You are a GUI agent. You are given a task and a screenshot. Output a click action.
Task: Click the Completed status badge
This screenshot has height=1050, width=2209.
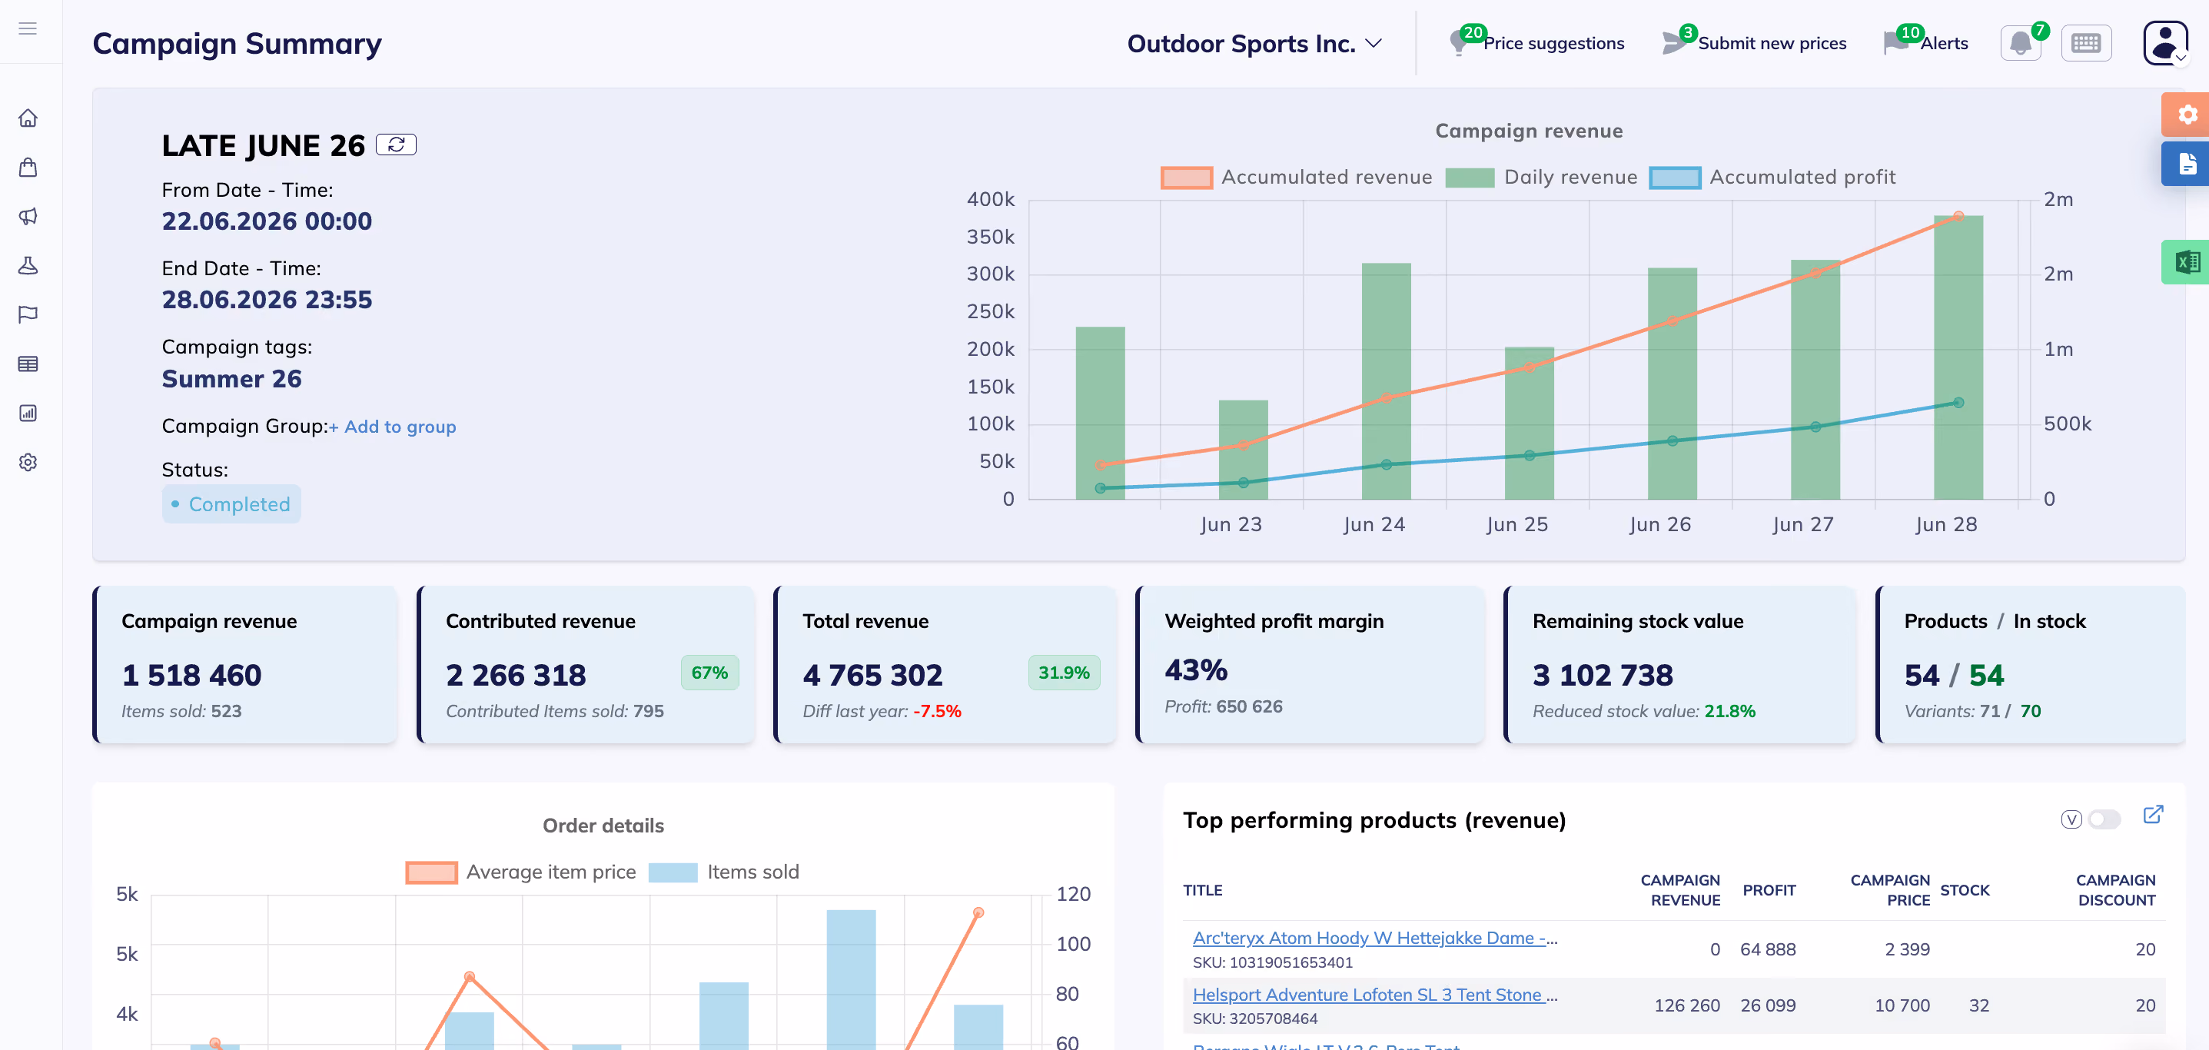[231, 503]
